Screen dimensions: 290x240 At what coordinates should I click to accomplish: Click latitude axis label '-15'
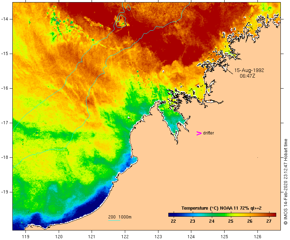pyautogui.click(x=4, y=54)
